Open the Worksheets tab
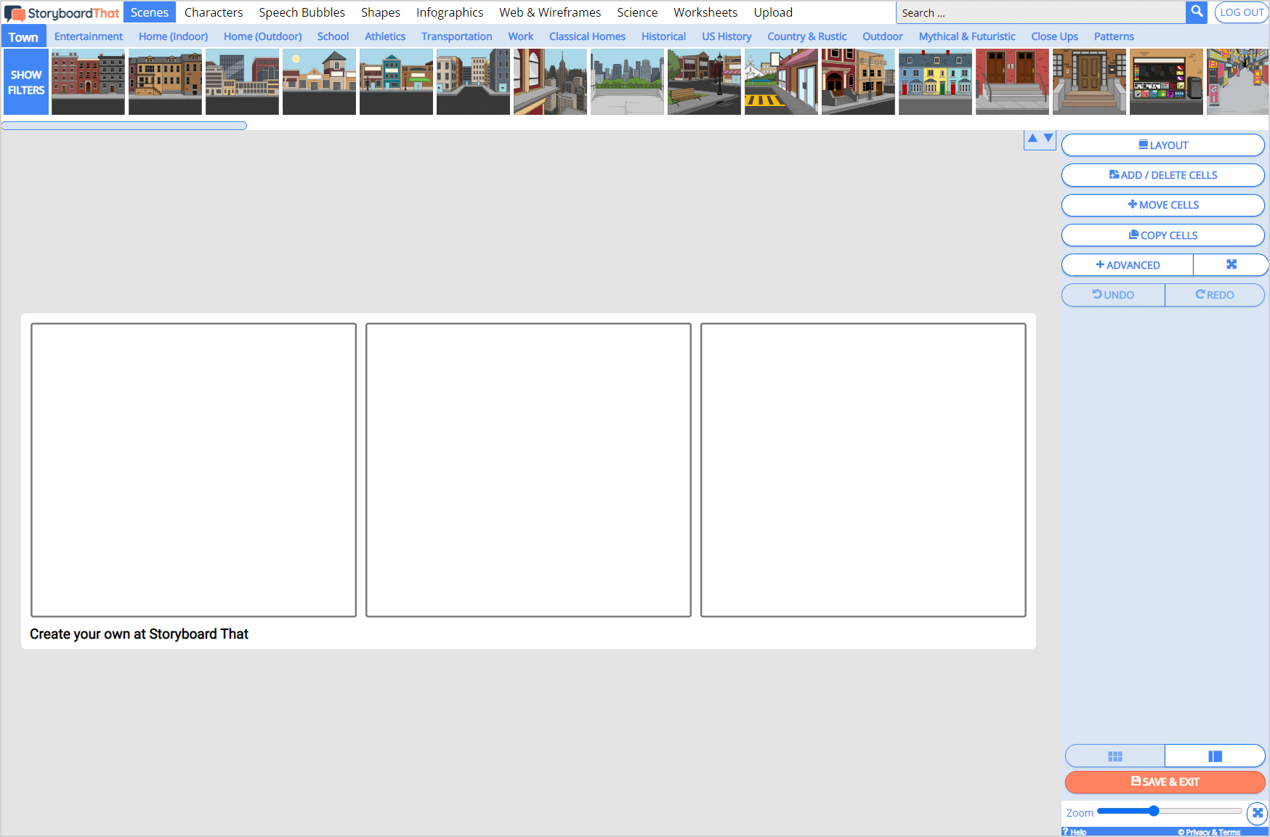Image resolution: width=1270 pixels, height=837 pixels. [705, 12]
